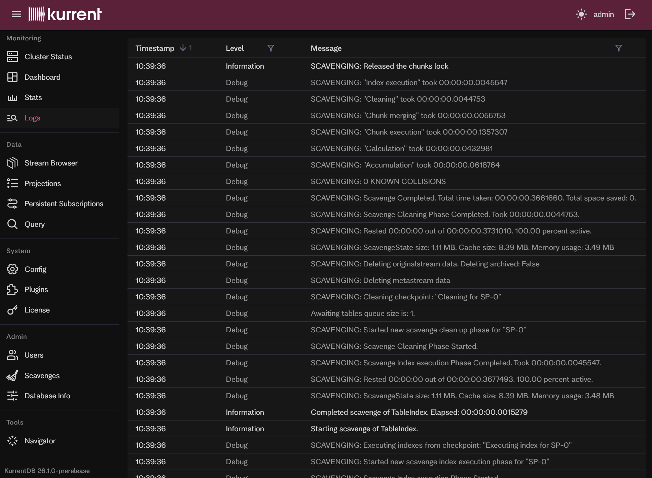Open Config settings page
Screen dimensions: 652x478
click(35, 269)
